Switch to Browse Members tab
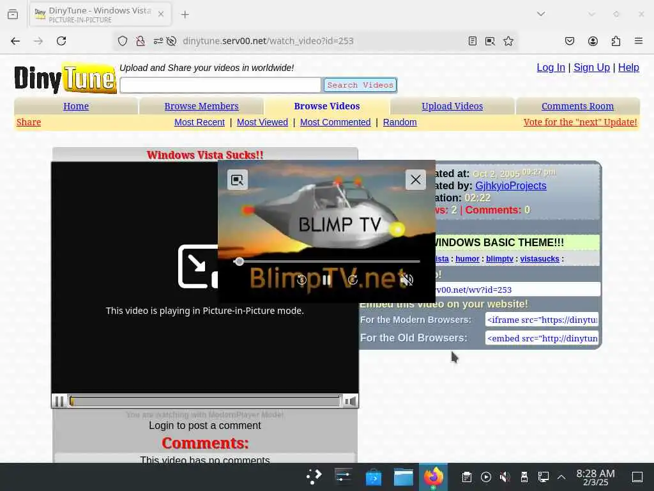The width and height of the screenshot is (654, 491). [201, 106]
